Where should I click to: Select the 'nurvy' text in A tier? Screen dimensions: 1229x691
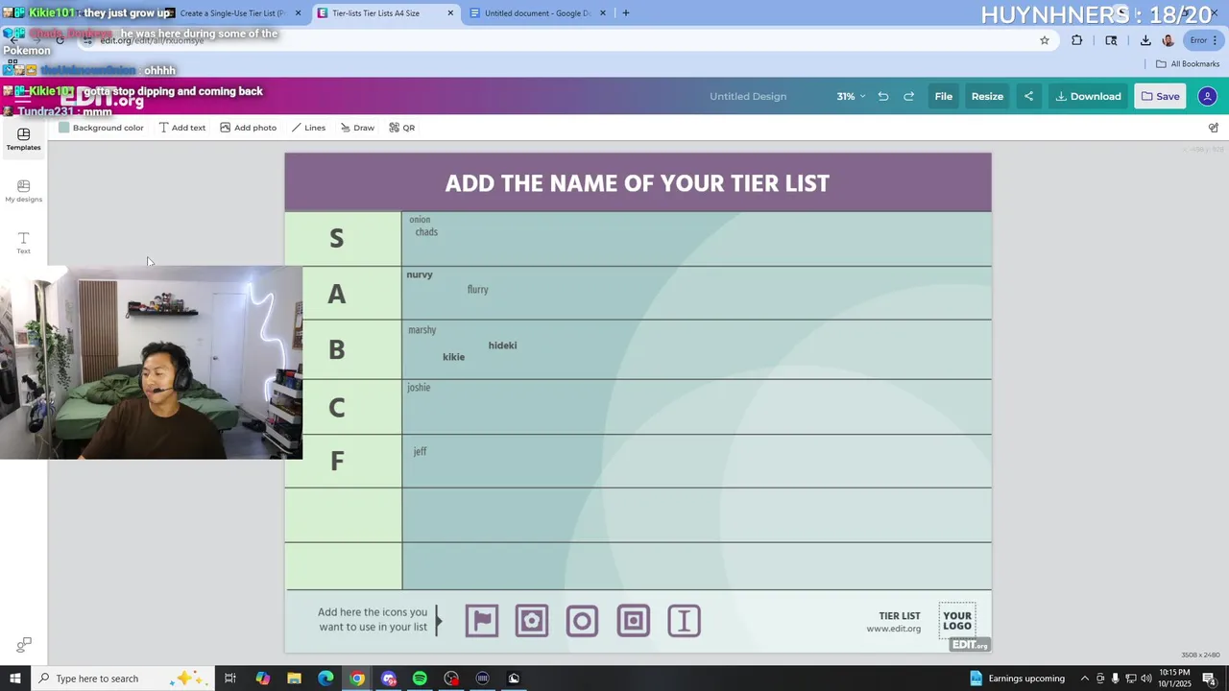click(420, 274)
